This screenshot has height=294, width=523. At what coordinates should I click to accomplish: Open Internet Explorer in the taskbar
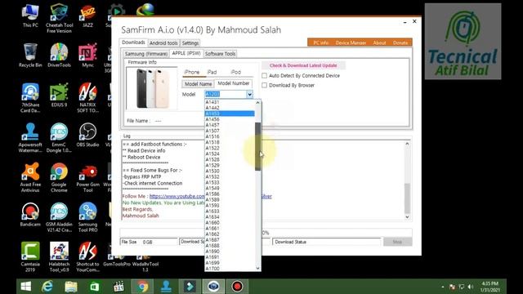(47, 287)
